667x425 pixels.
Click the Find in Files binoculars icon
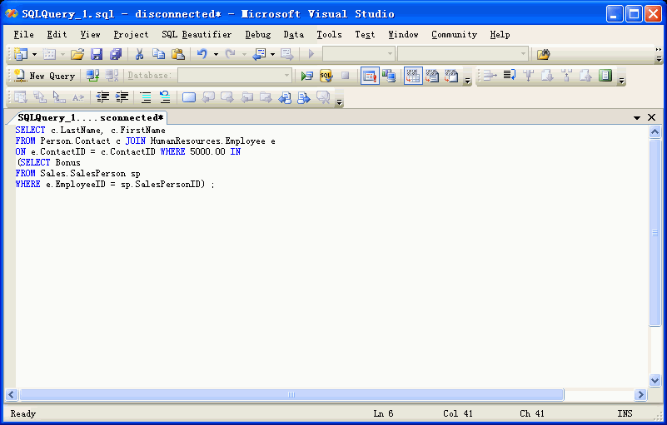[543, 54]
